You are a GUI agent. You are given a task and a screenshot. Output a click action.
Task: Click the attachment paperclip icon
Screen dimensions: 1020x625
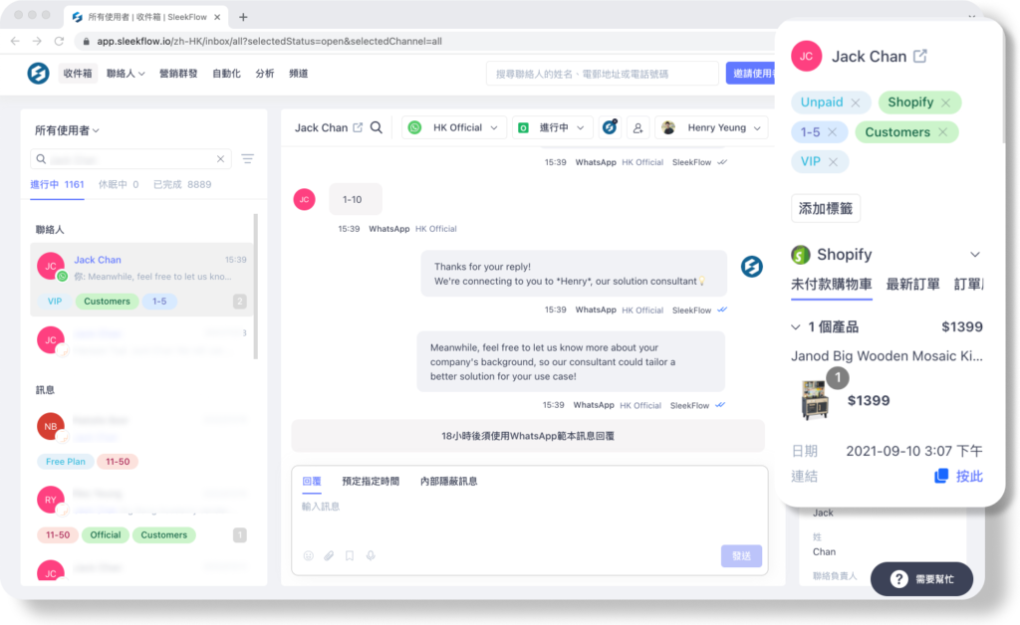[x=329, y=555]
